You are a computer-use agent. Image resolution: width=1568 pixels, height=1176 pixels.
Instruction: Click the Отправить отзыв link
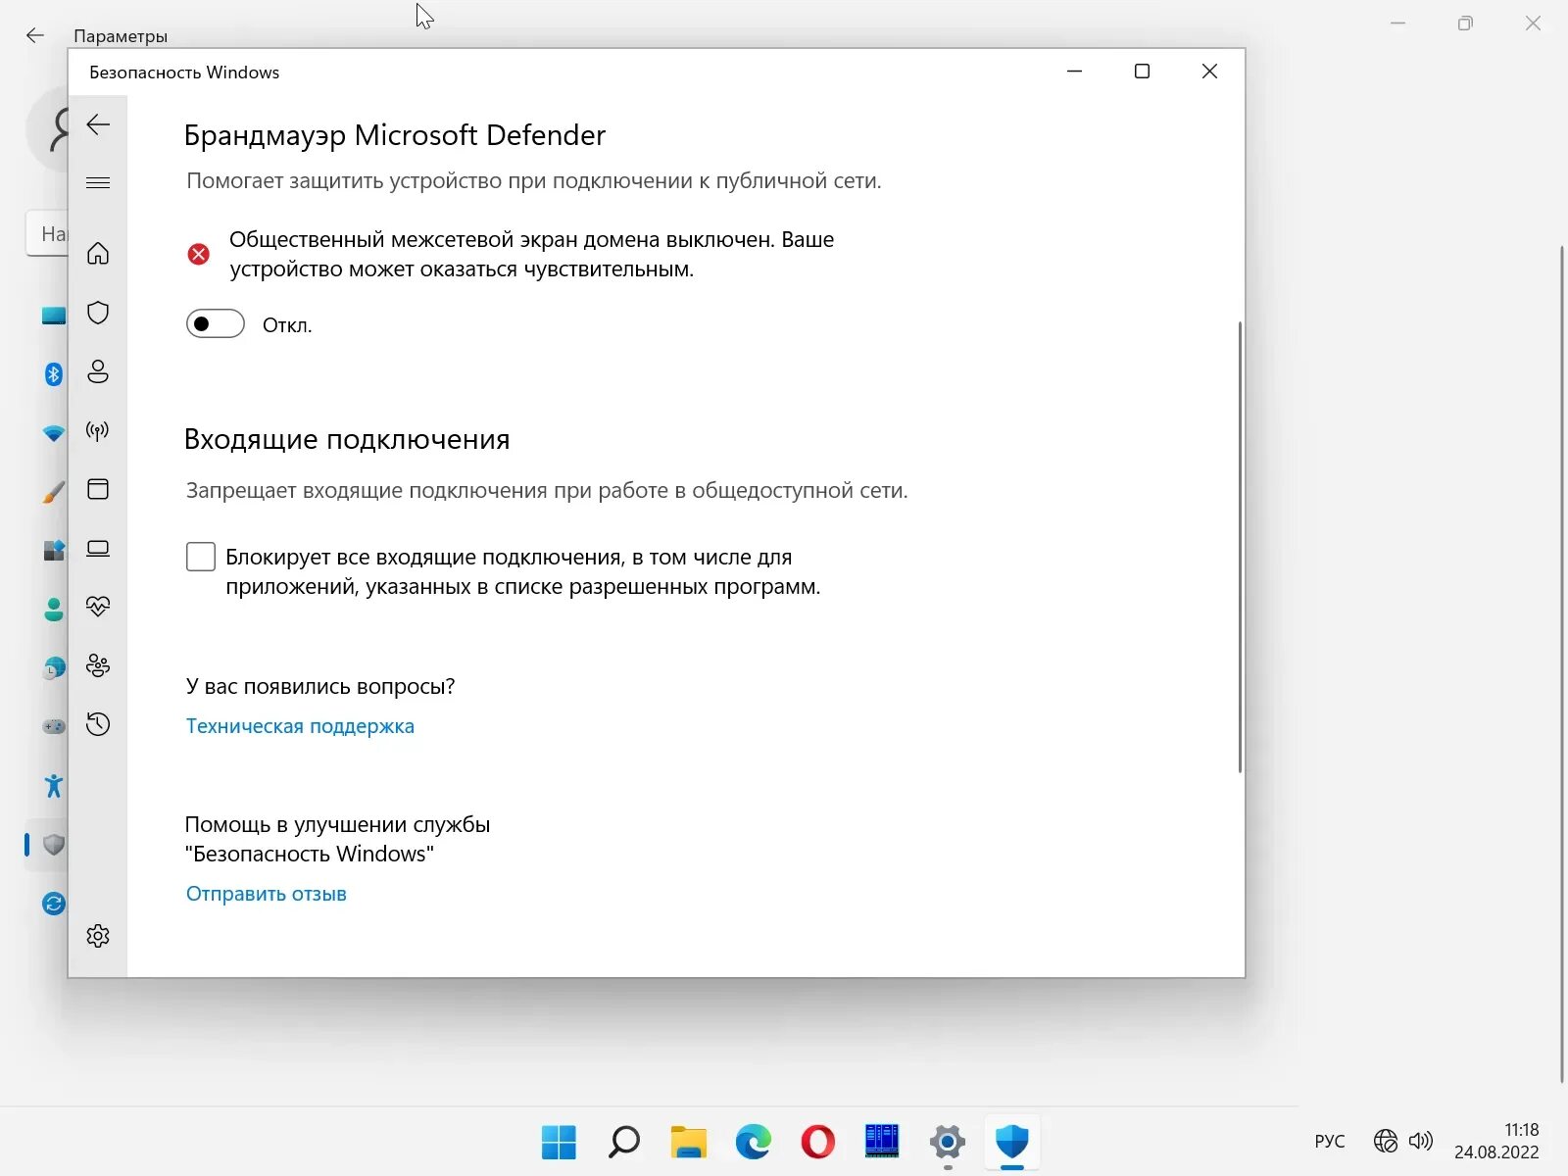(x=267, y=894)
